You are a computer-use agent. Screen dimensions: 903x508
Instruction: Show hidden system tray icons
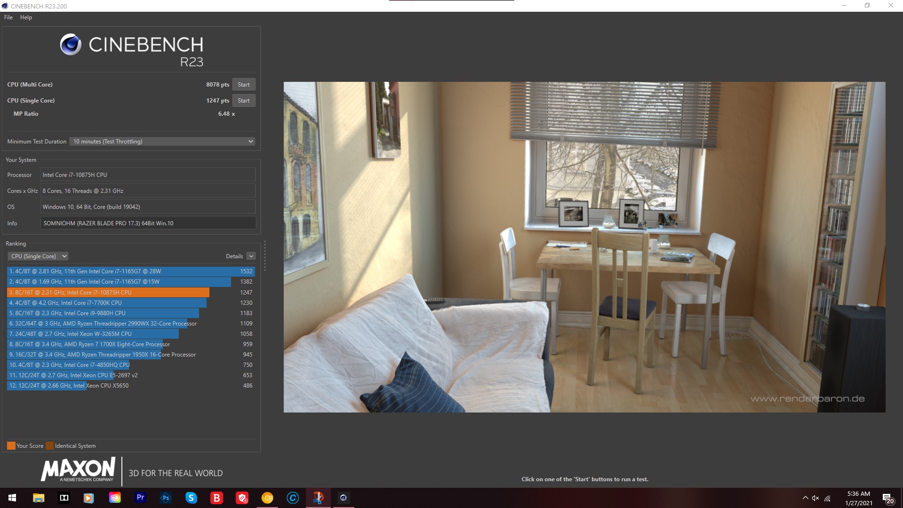coord(805,498)
